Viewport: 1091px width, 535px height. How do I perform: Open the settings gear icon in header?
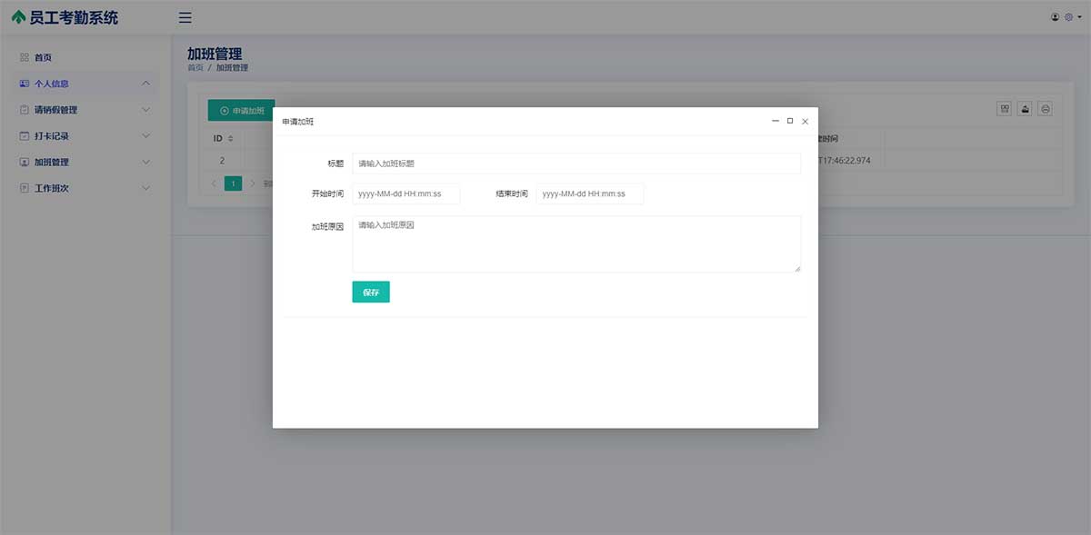tap(1069, 17)
